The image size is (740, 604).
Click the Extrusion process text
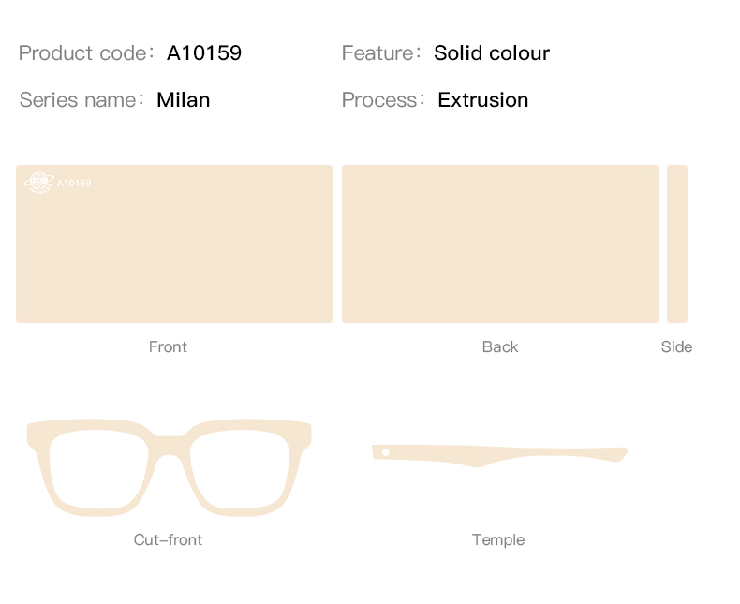click(x=482, y=100)
